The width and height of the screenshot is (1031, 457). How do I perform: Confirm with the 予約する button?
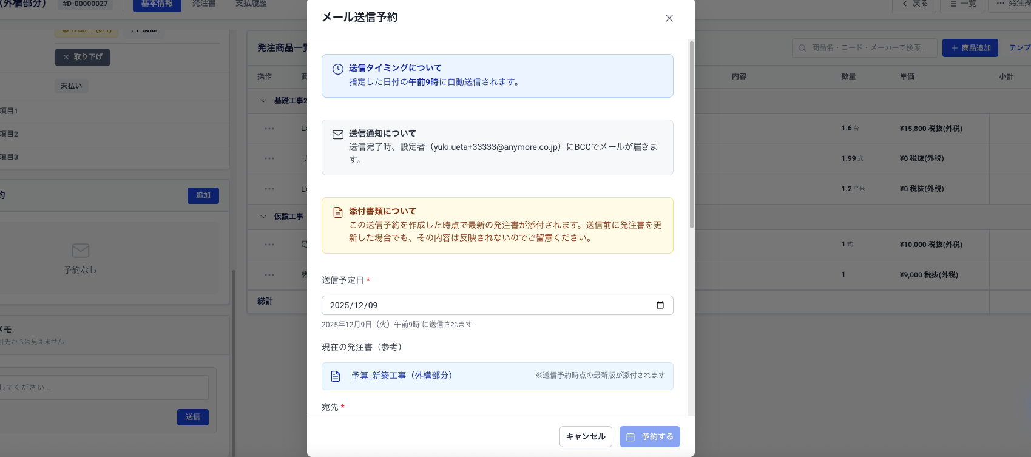coord(650,436)
